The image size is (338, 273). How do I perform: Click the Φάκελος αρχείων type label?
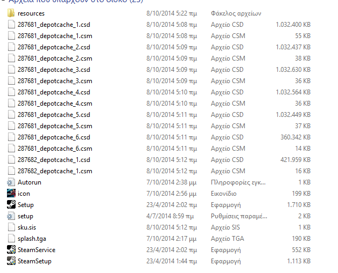[x=236, y=13]
